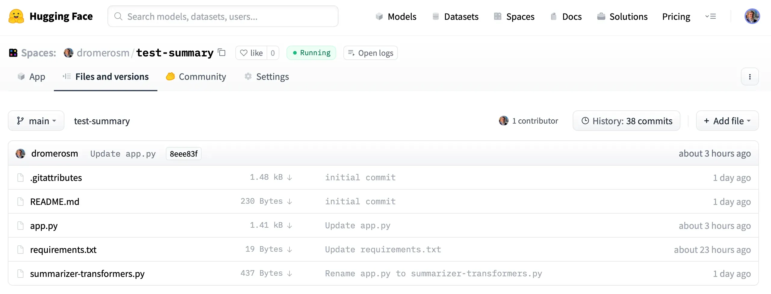Expand the extra navigation menu beside Pricing
771x294 pixels.
point(711,16)
